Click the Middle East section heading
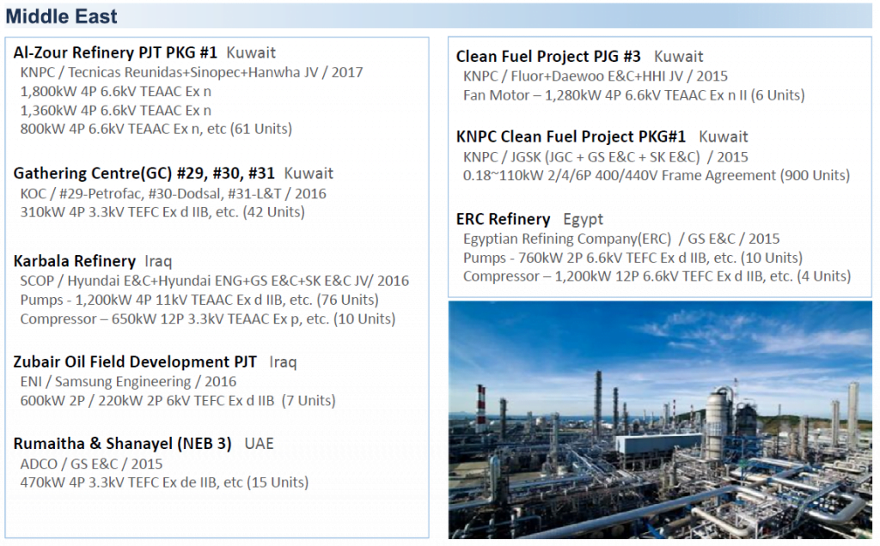 click(x=61, y=16)
